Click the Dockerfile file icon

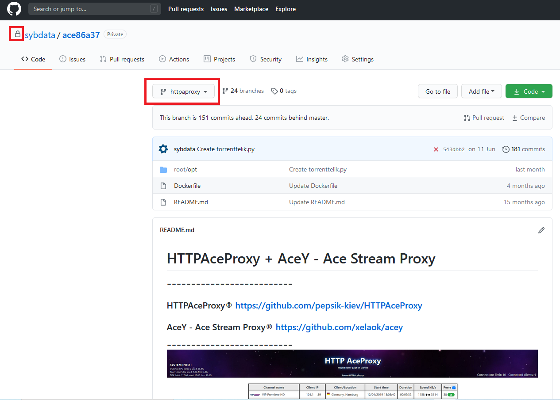(x=163, y=186)
